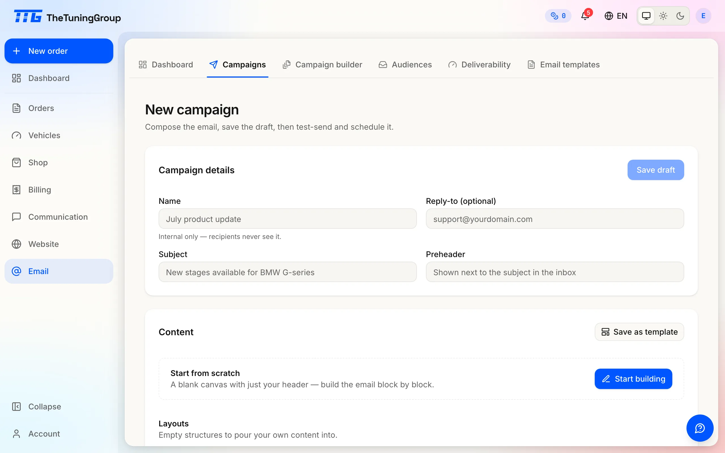
Task: Open user avatar E menu
Action: (x=703, y=16)
